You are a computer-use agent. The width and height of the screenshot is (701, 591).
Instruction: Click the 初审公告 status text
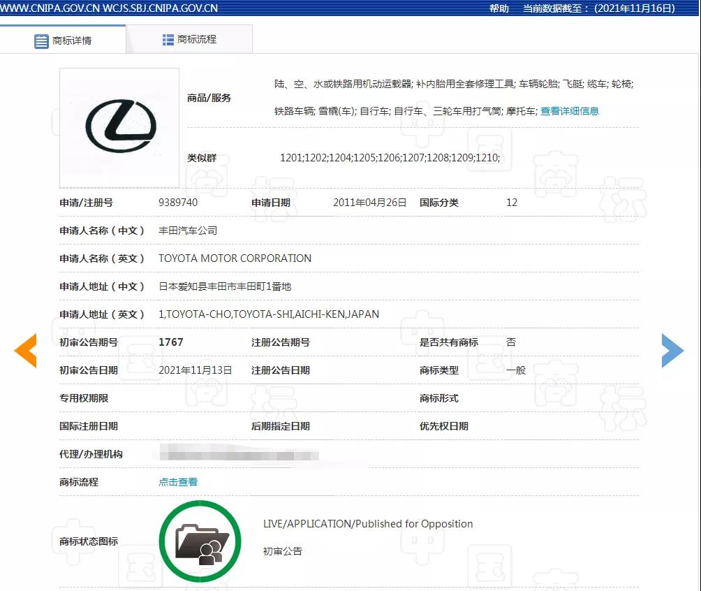(283, 551)
